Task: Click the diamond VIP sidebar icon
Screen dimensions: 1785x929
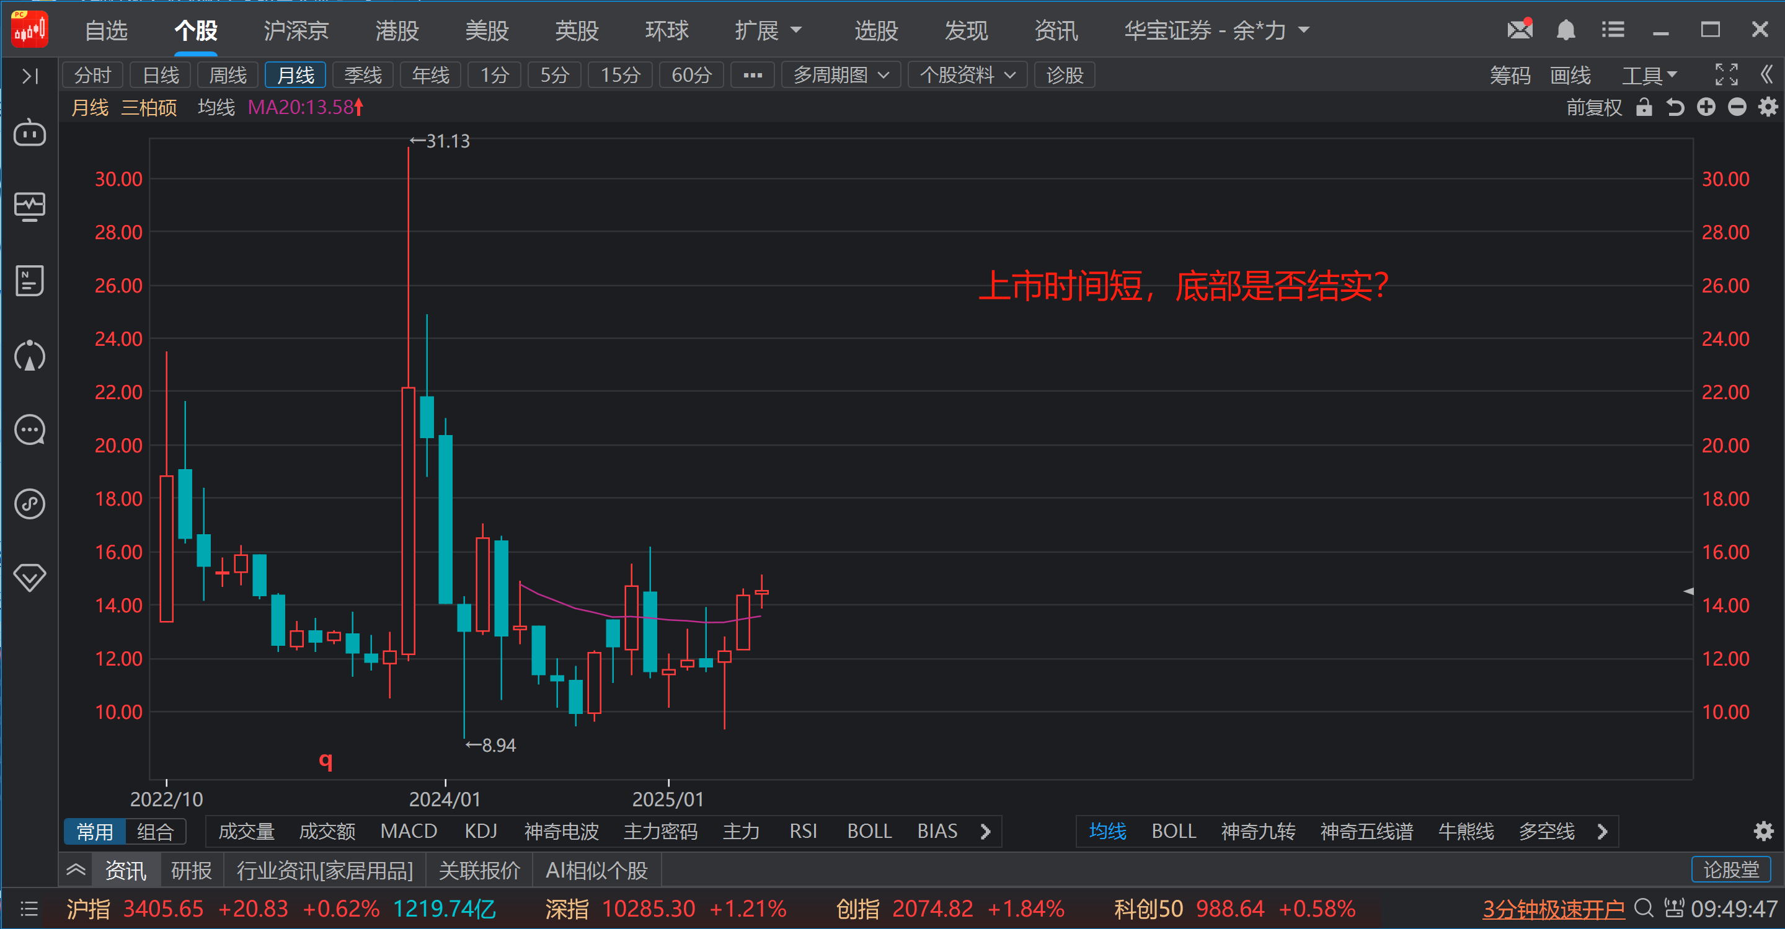Action: coord(30,577)
